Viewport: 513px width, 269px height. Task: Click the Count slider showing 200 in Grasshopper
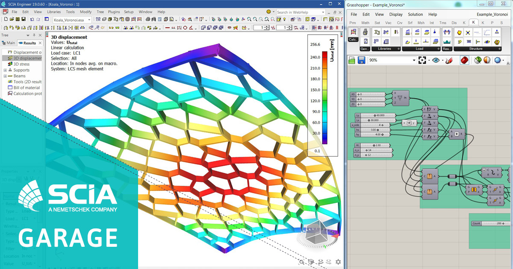point(491,224)
